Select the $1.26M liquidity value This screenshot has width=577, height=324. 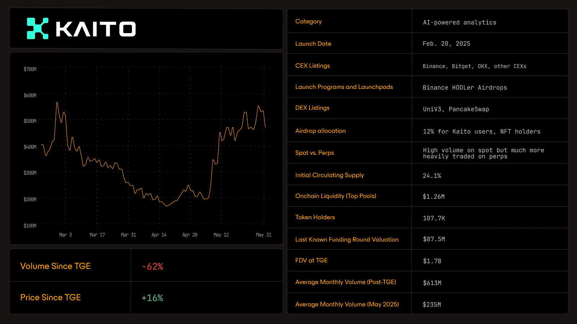click(434, 197)
